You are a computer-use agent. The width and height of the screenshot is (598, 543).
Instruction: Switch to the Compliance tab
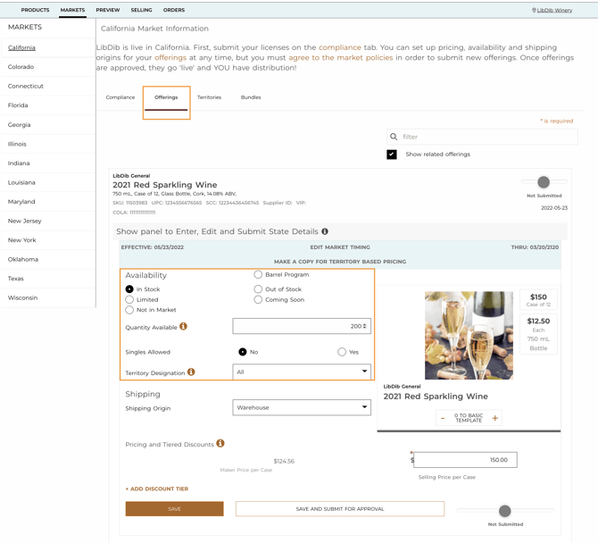[120, 97]
